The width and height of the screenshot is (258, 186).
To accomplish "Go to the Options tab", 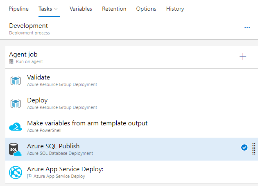I will tap(146, 9).
